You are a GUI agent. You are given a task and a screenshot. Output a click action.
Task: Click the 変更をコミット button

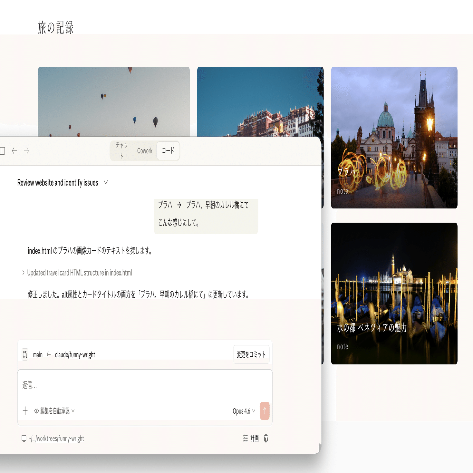tap(251, 354)
